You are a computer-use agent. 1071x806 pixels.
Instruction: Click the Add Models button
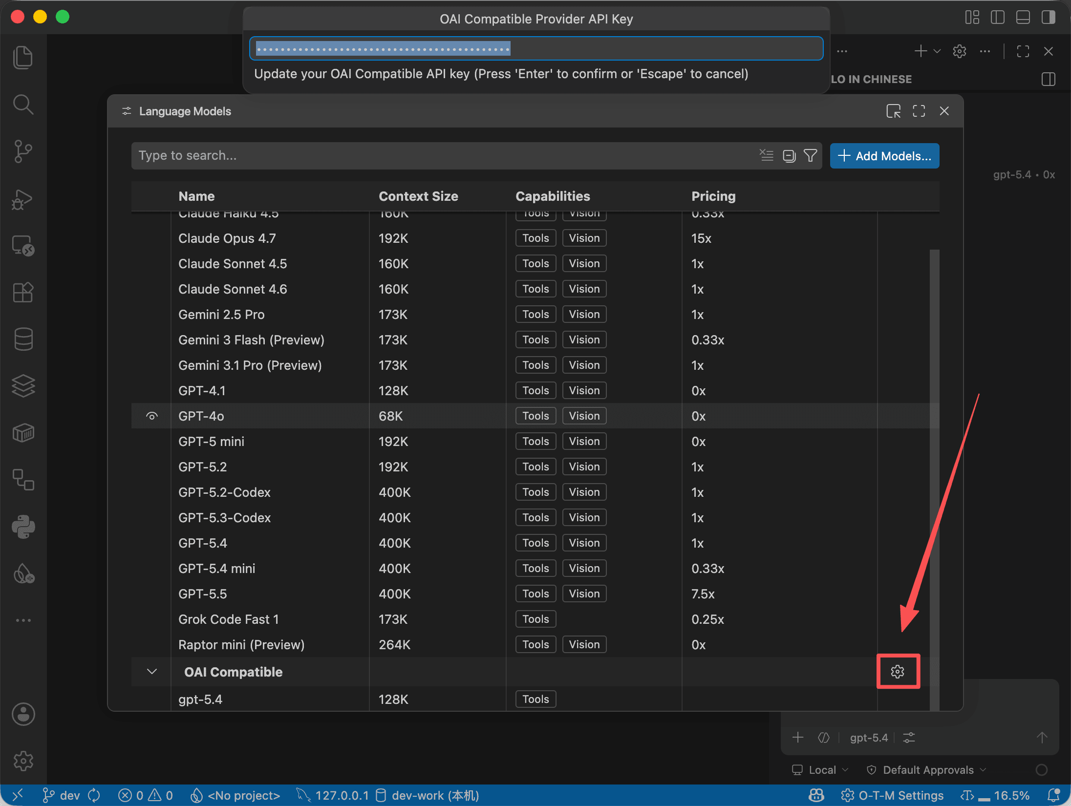click(884, 156)
